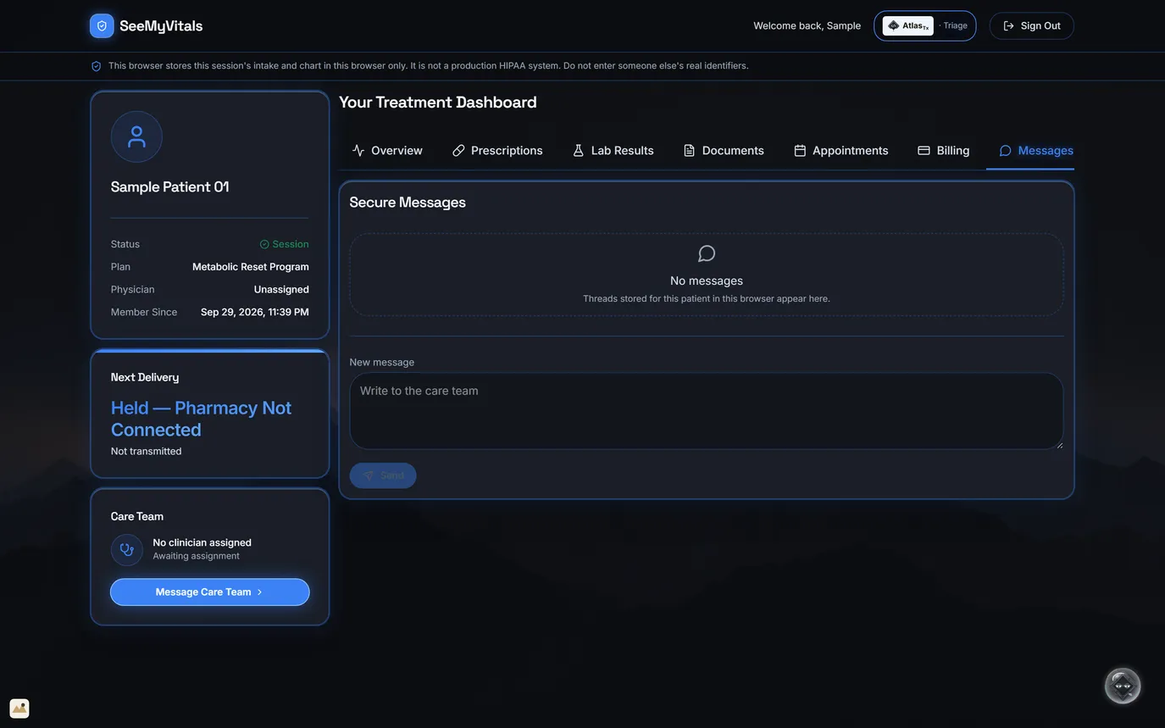Go to the Appointments tab
1165x728 pixels.
[840, 151]
